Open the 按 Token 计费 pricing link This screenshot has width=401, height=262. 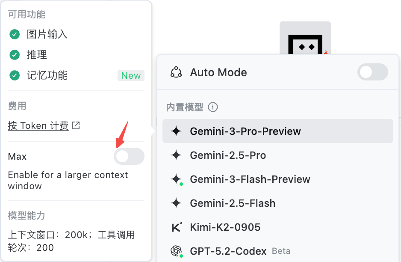pyautogui.click(x=38, y=125)
